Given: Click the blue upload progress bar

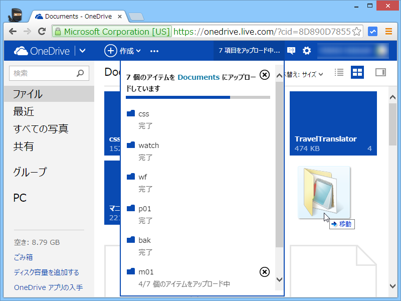Looking at the screenshot, I should click(x=177, y=96).
